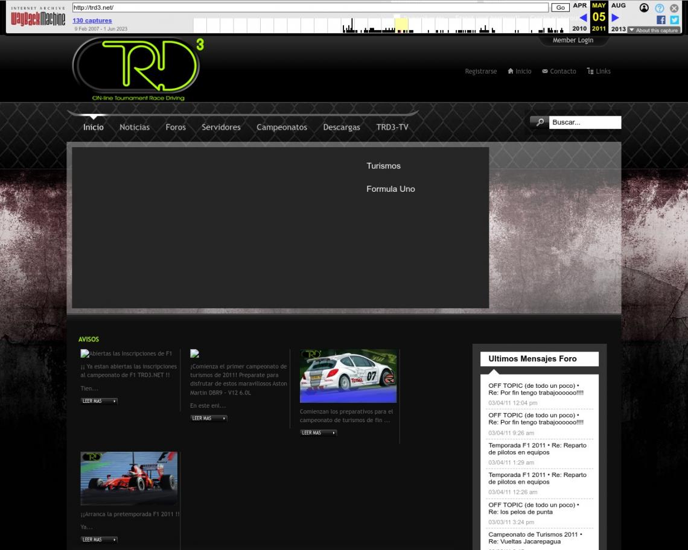This screenshot has height=550, width=688.
Task: Click the Wayback Machine logo
Action: (x=38, y=18)
